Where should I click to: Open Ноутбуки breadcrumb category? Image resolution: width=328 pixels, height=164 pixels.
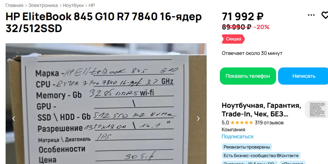(73, 5)
